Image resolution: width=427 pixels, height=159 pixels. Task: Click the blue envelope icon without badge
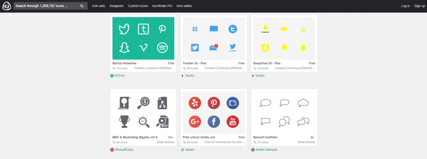(214, 29)
